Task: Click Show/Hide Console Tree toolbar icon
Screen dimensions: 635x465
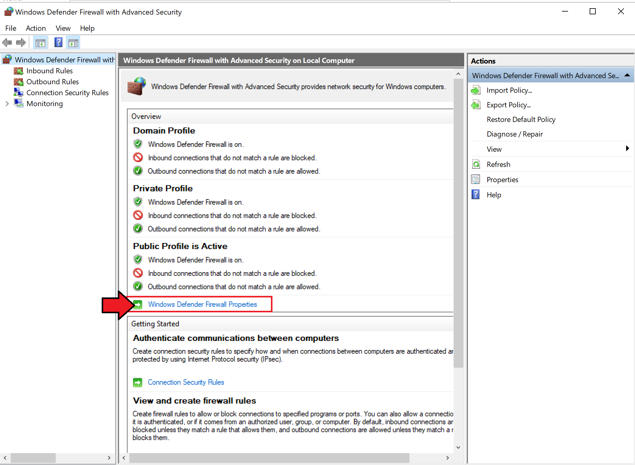Action: 40,43
